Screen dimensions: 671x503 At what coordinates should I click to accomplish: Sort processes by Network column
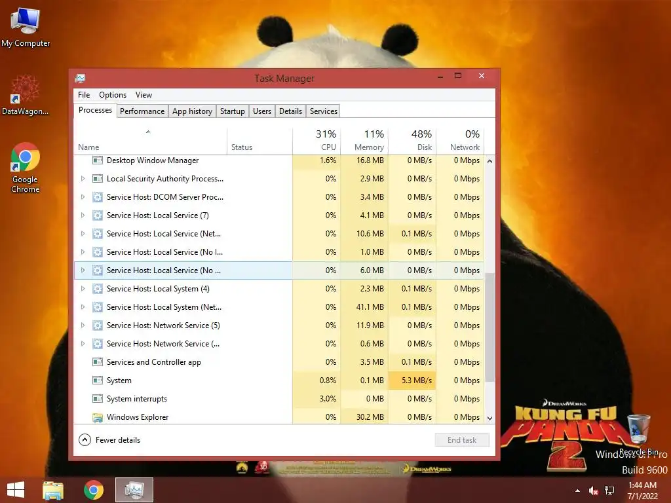click(461, 140)
